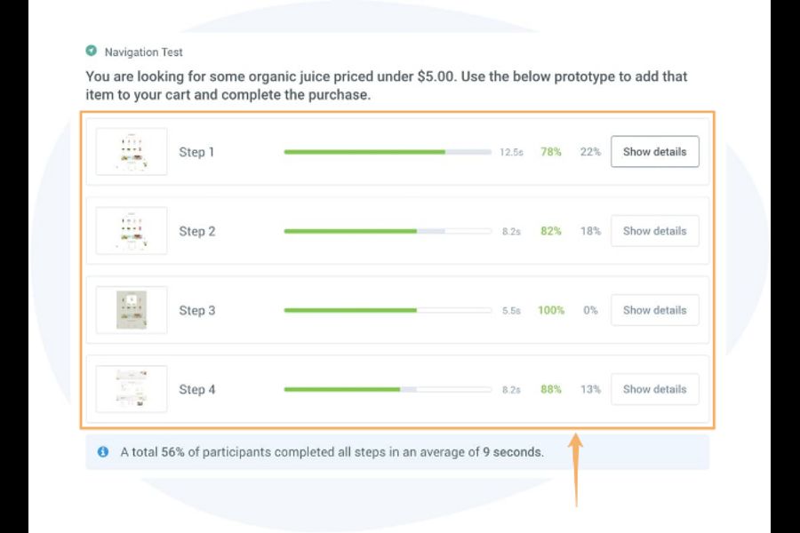The width and height of the screenshot is (800, 533).
Task: Open the Step 1 prototype thumbnail
Action: pos(131,151)
